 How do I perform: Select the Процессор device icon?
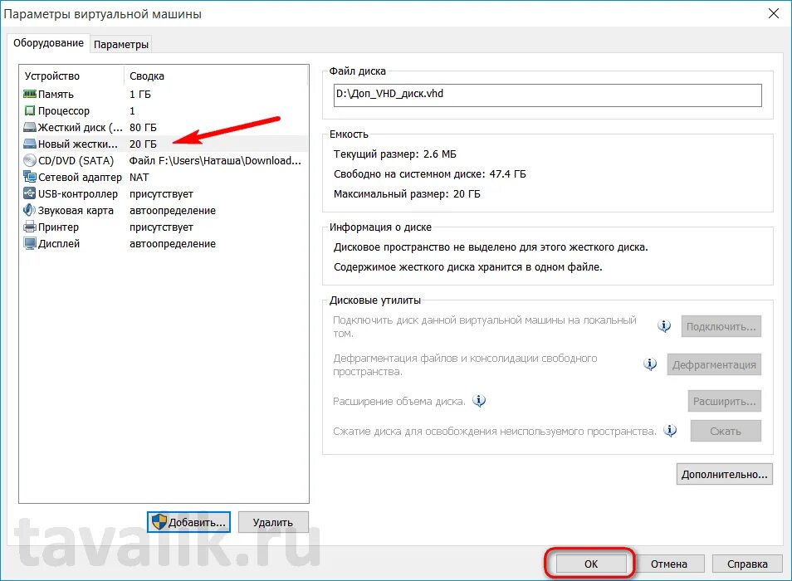30,111
